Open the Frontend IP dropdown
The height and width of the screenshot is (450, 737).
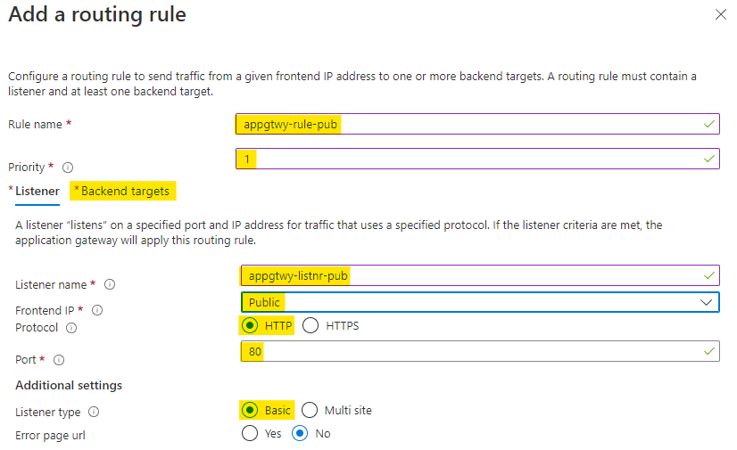click(479, 302)
